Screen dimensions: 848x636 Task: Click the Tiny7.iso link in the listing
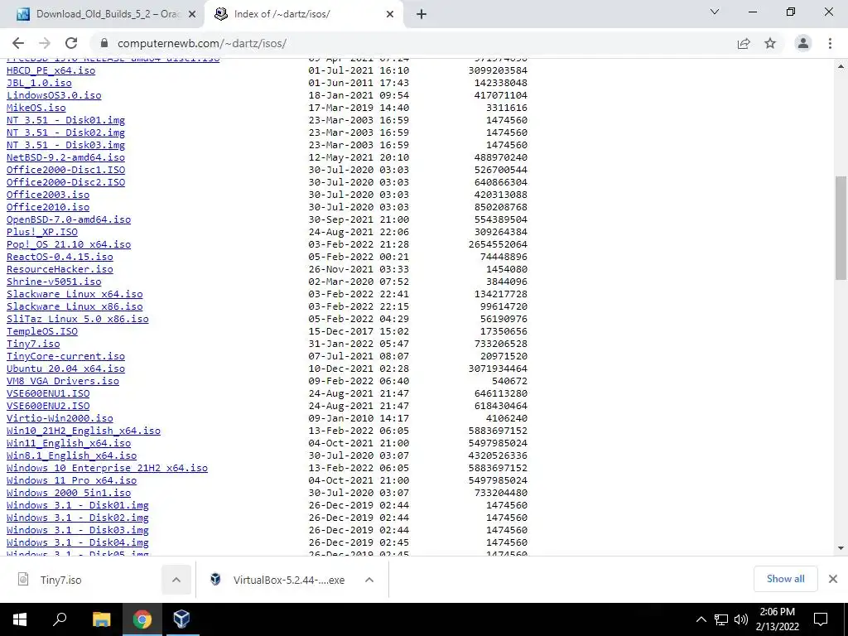coord(33,344)
